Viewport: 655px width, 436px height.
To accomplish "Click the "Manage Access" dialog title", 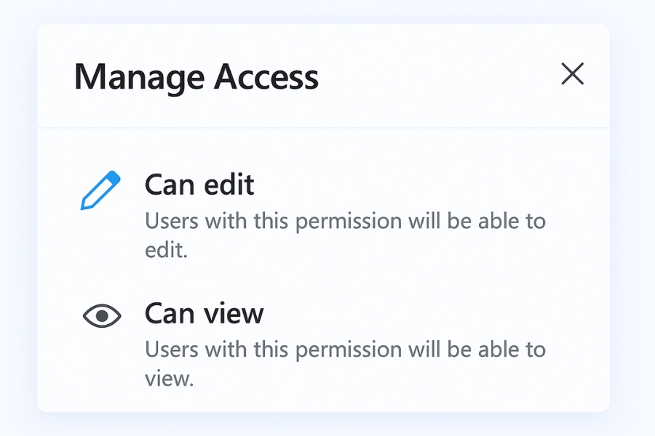I will (x=196, y=77).
